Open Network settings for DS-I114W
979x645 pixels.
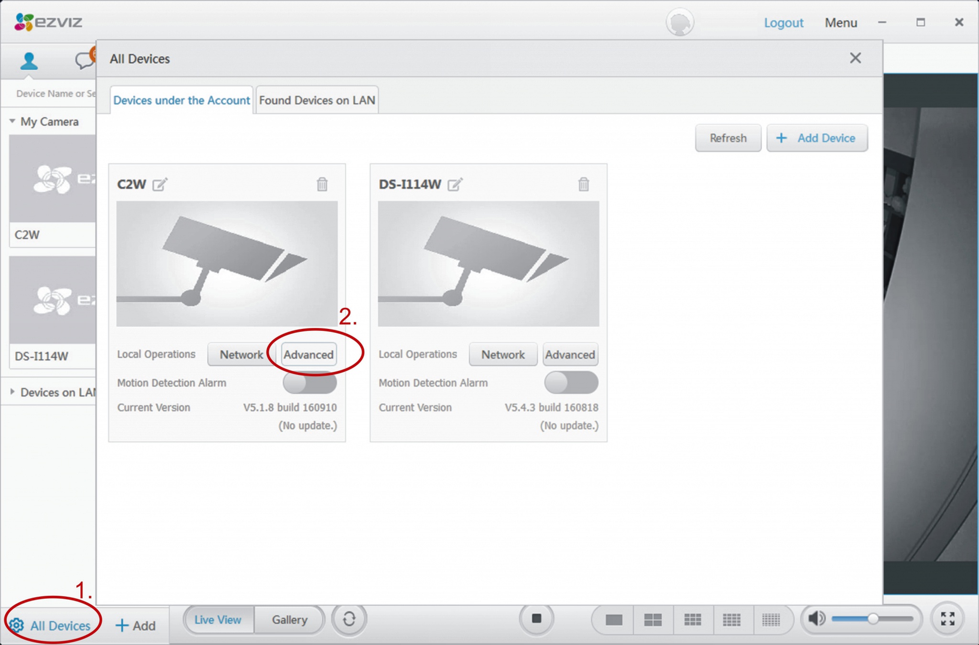503,355
